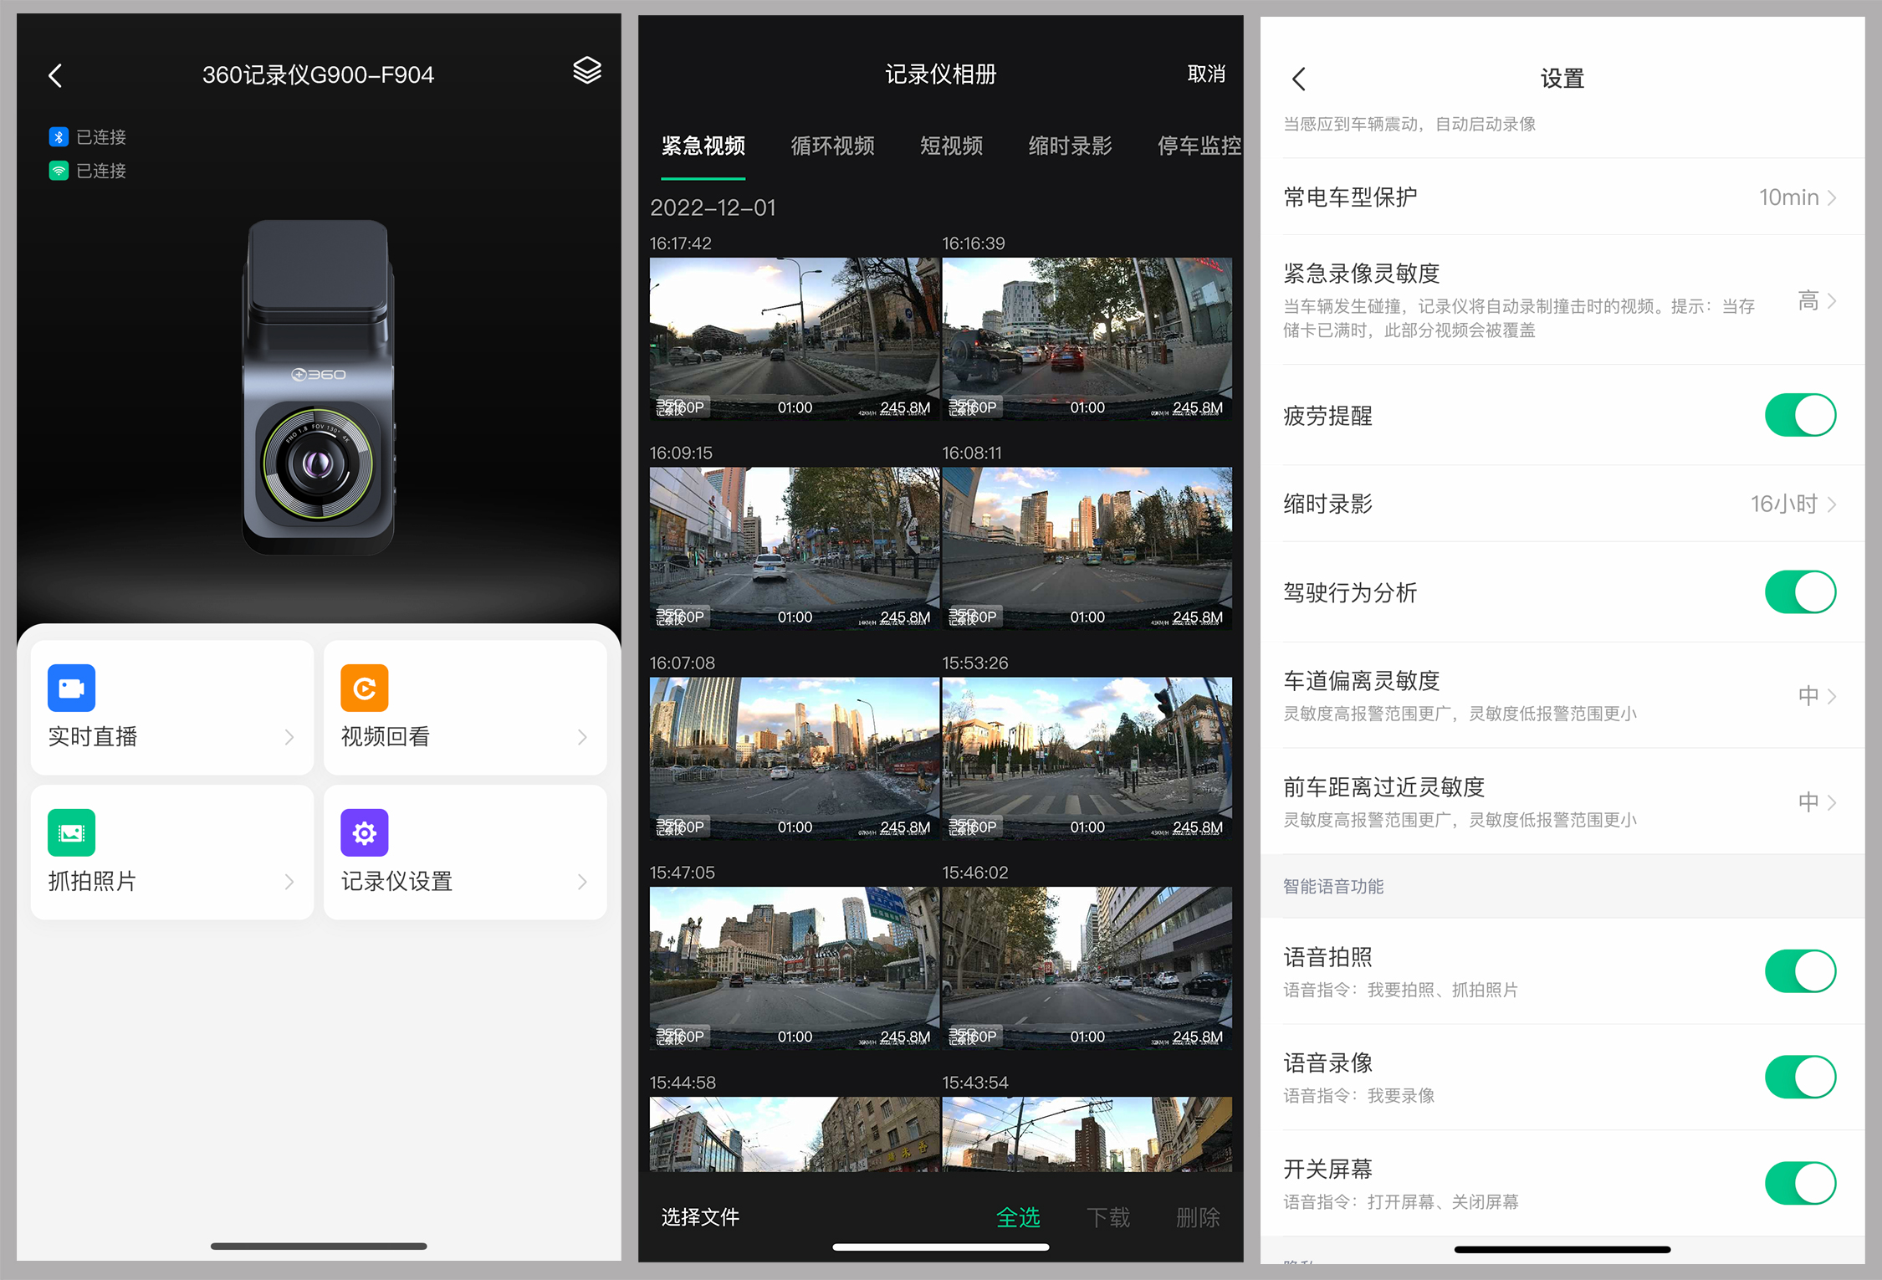The width and height of the screenshot is (1882, 1280).
Task: Tap 全选 to select all files
Action: click(x=1018, y=1217)
